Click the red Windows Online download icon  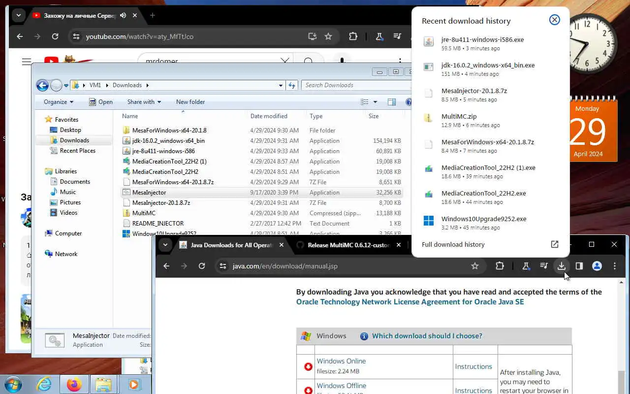point(308,366)
